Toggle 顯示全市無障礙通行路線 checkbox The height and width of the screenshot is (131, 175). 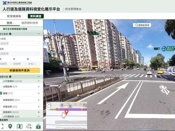(1, 29)
